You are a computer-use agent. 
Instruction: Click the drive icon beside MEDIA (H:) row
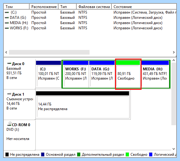point(7,23)
